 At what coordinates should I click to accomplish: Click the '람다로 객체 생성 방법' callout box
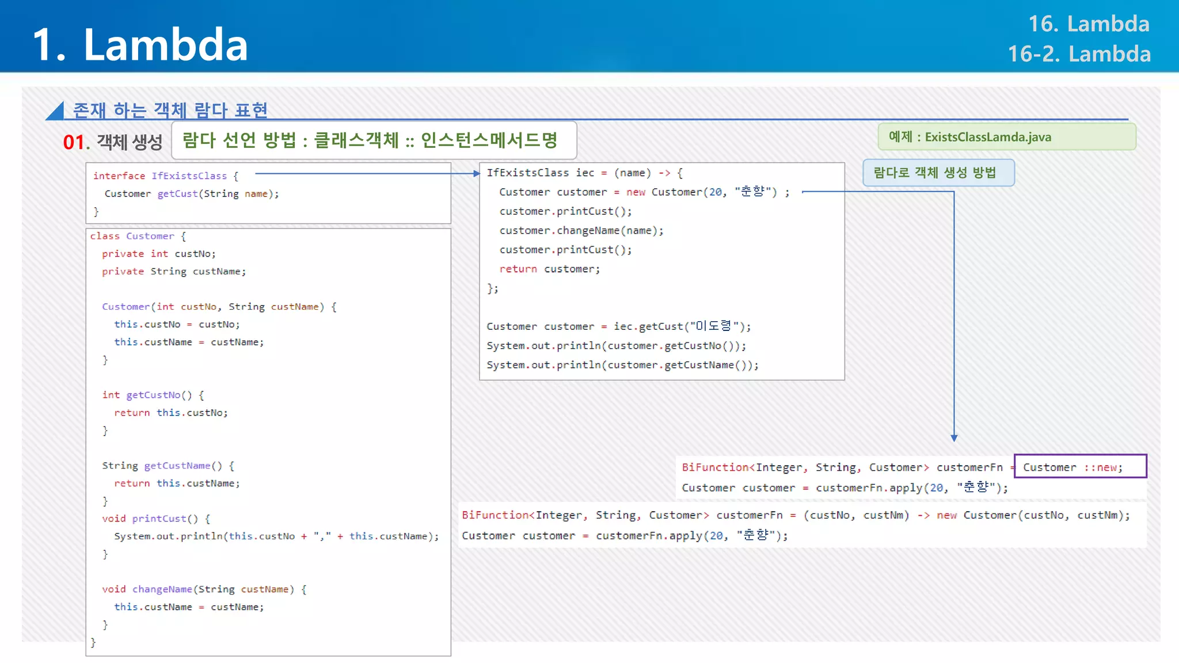pos(938,173)
